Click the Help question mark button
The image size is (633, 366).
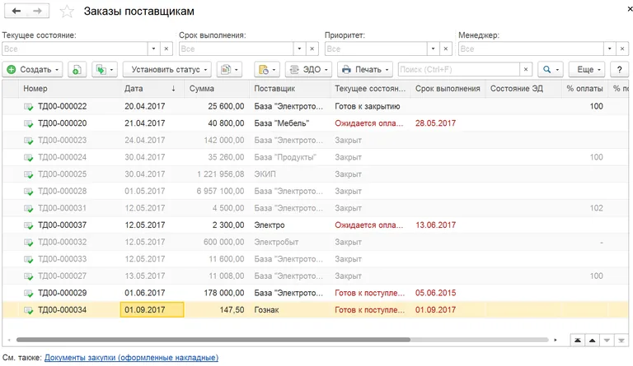coord(621,70)
